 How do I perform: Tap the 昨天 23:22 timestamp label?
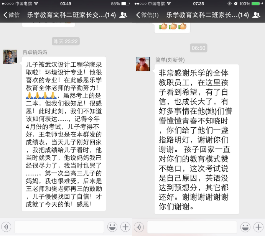coord(66,41)
